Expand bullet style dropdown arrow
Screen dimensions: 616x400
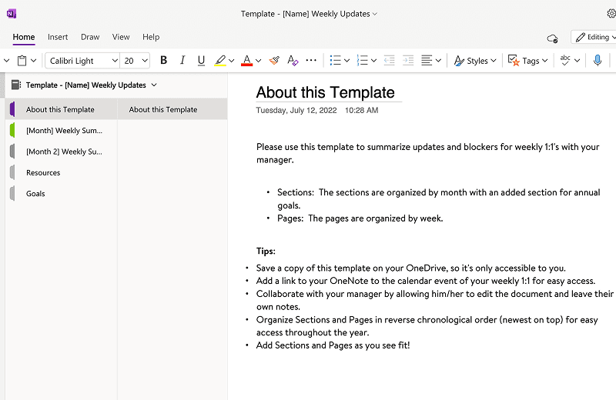347,61
